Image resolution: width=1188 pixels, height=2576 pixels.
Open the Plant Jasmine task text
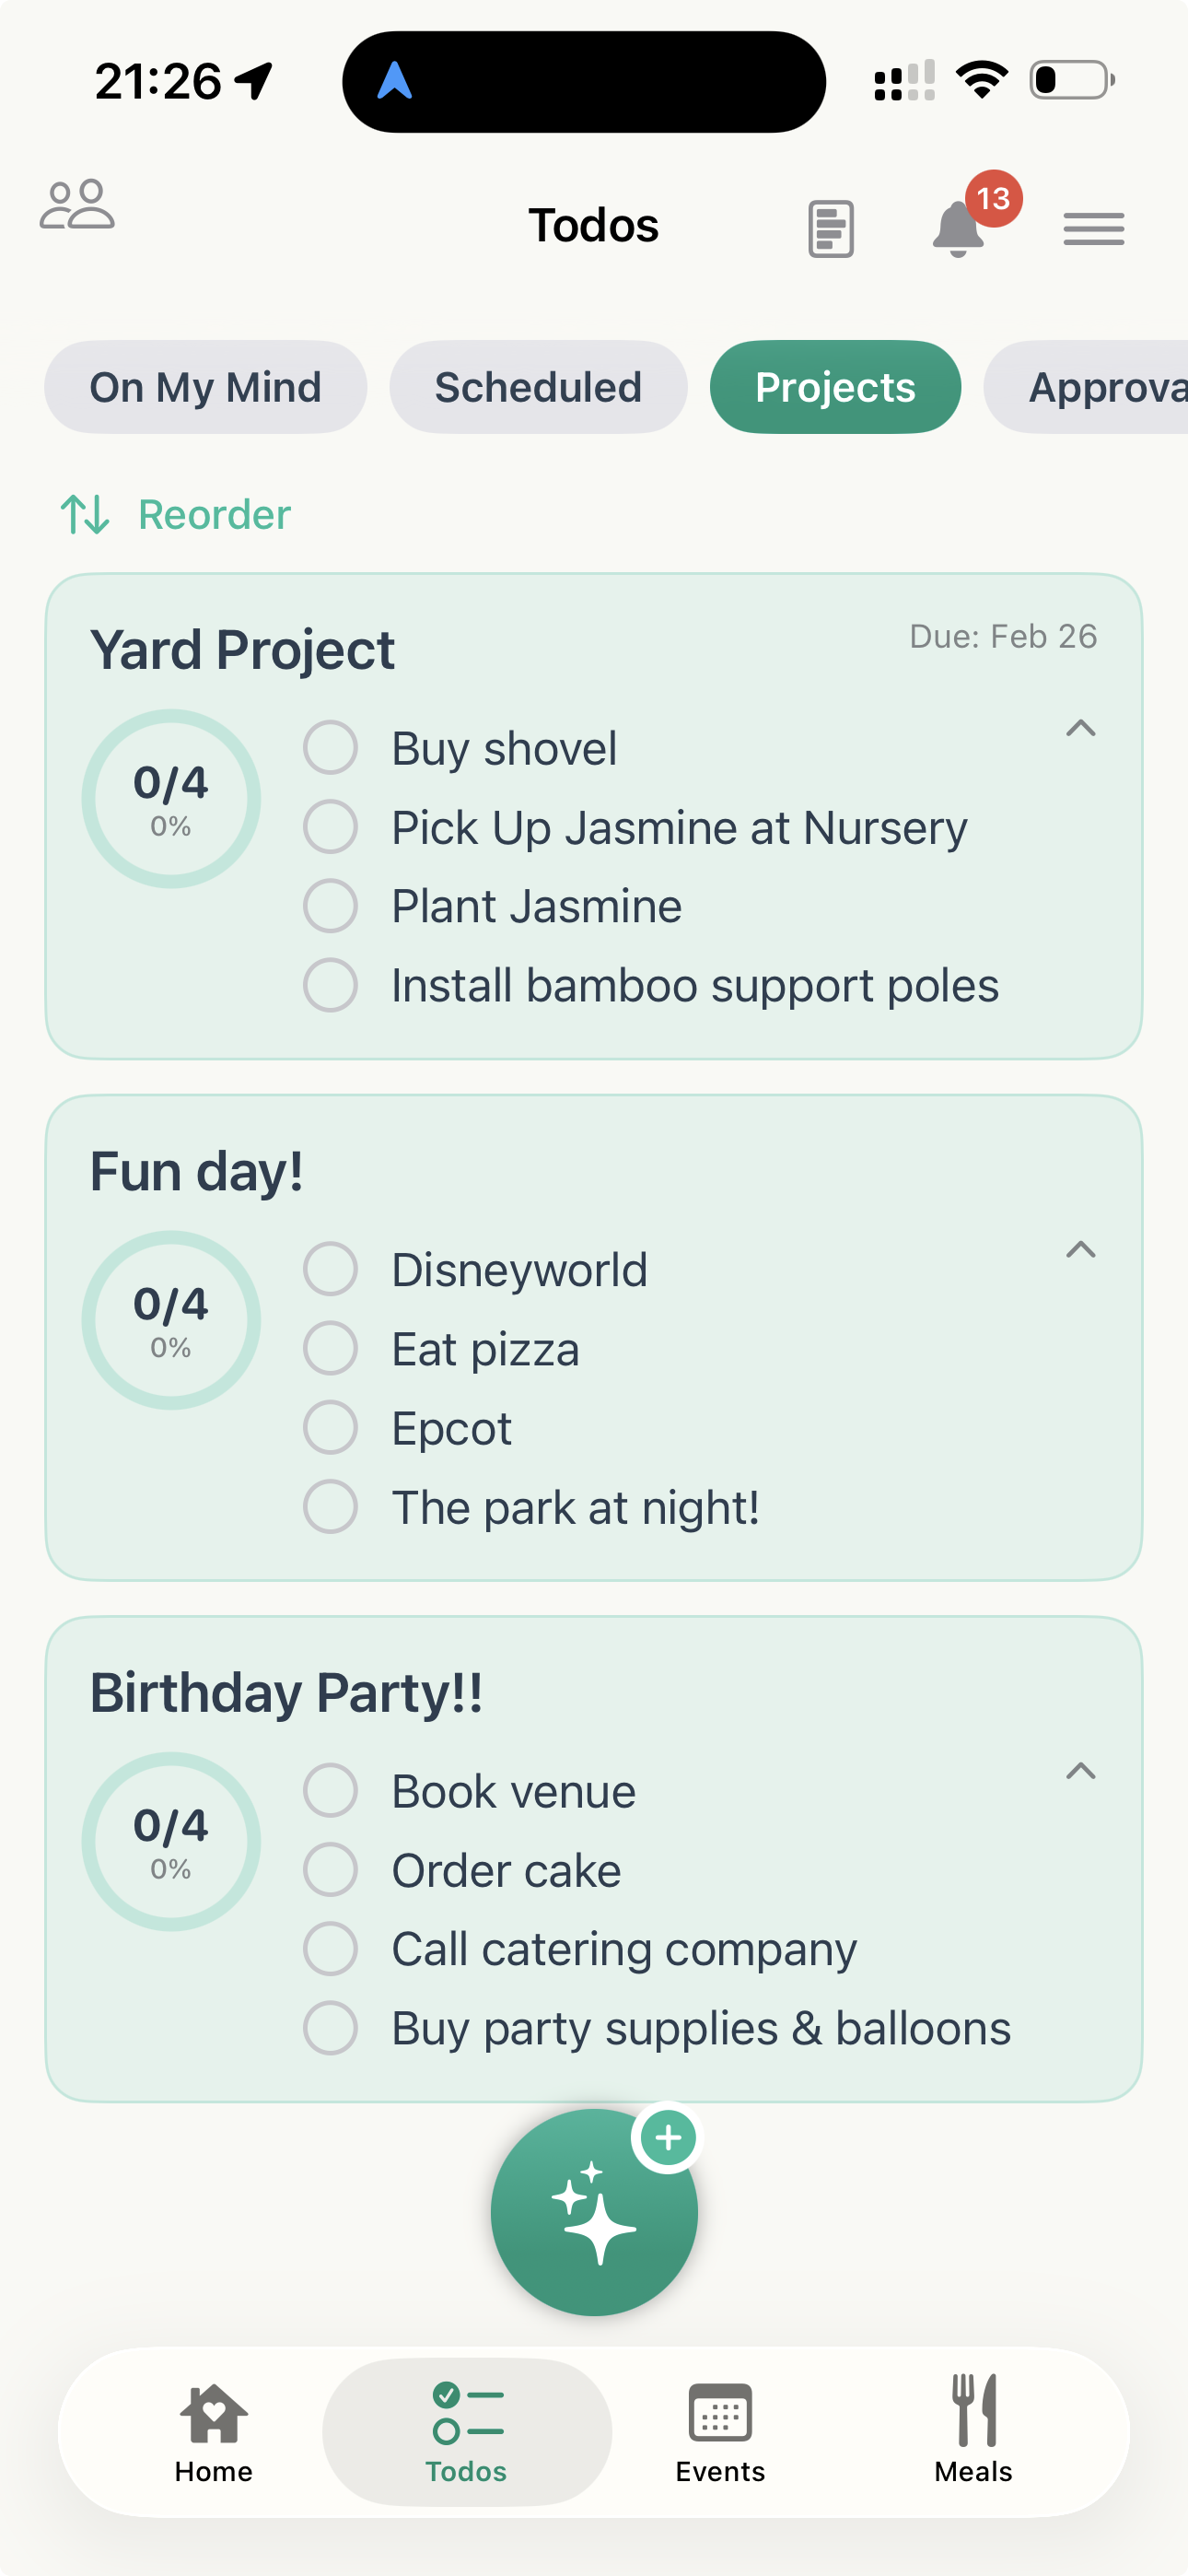click(536, 906)
